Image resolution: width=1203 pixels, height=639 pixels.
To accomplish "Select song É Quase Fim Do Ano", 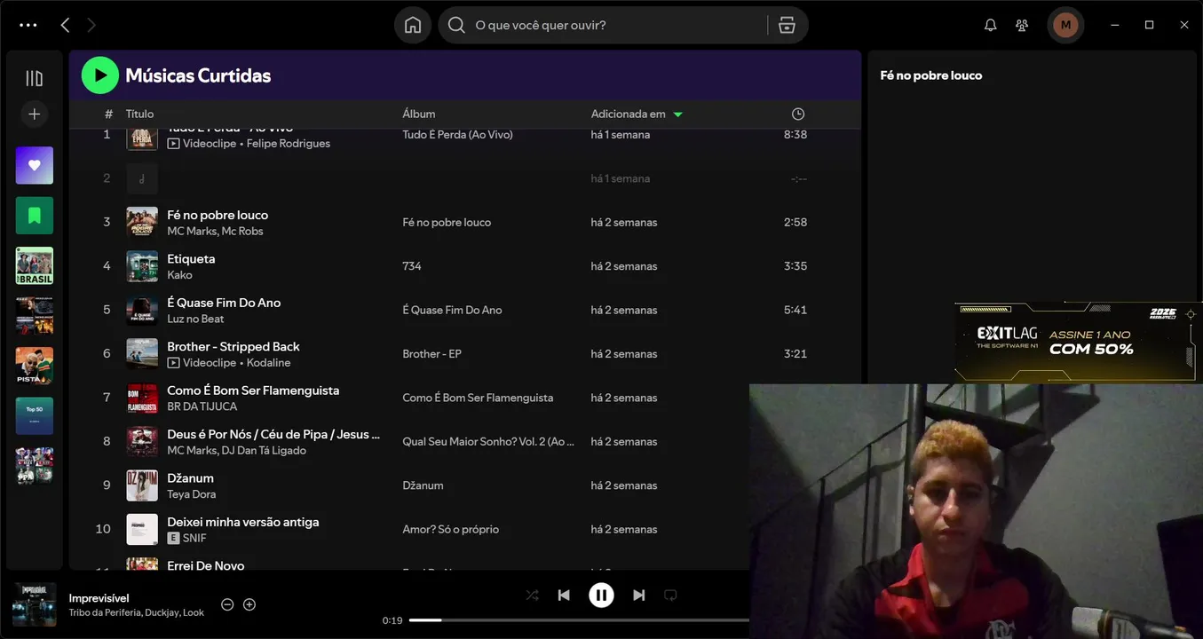I will coord(224,303).
